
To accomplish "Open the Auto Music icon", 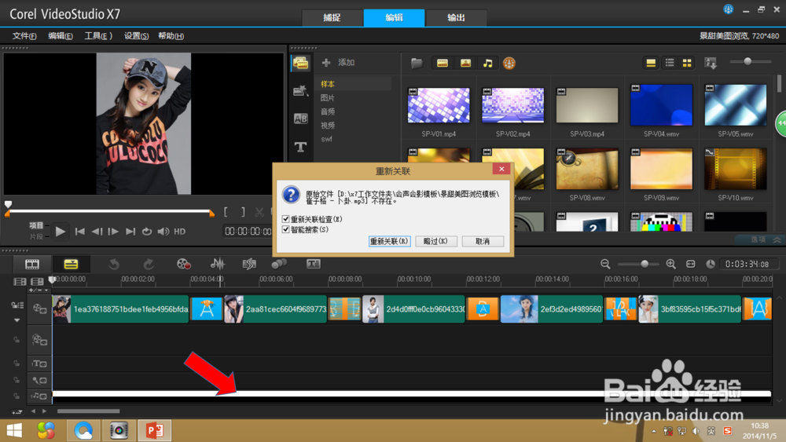I will click(249, 264).
